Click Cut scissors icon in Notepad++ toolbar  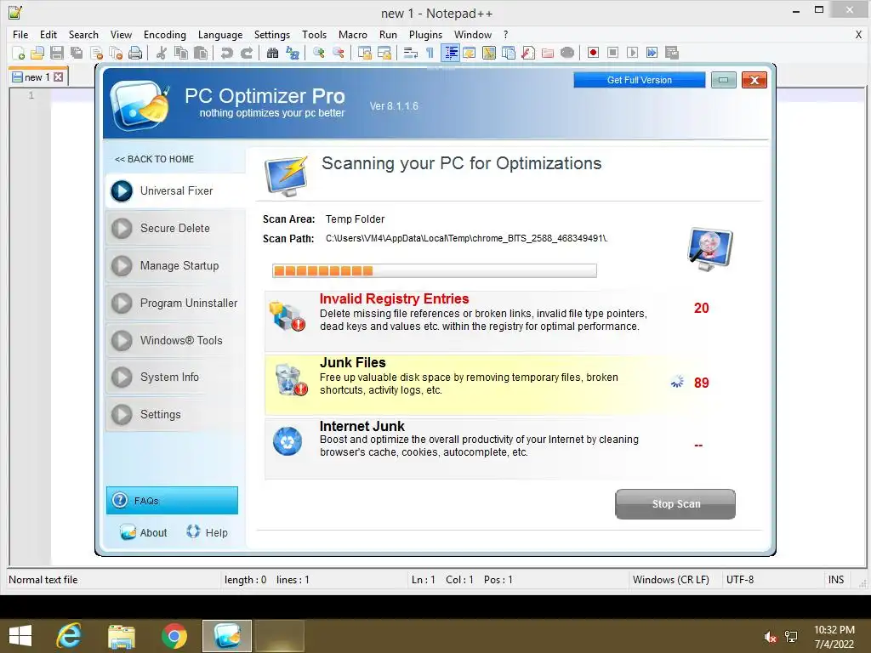162,53
